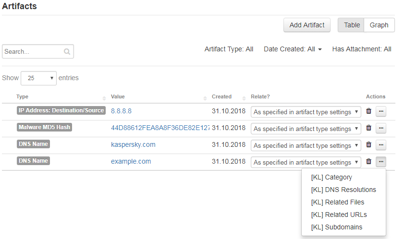Click trash icon for example.com row

tap(368, 161)
